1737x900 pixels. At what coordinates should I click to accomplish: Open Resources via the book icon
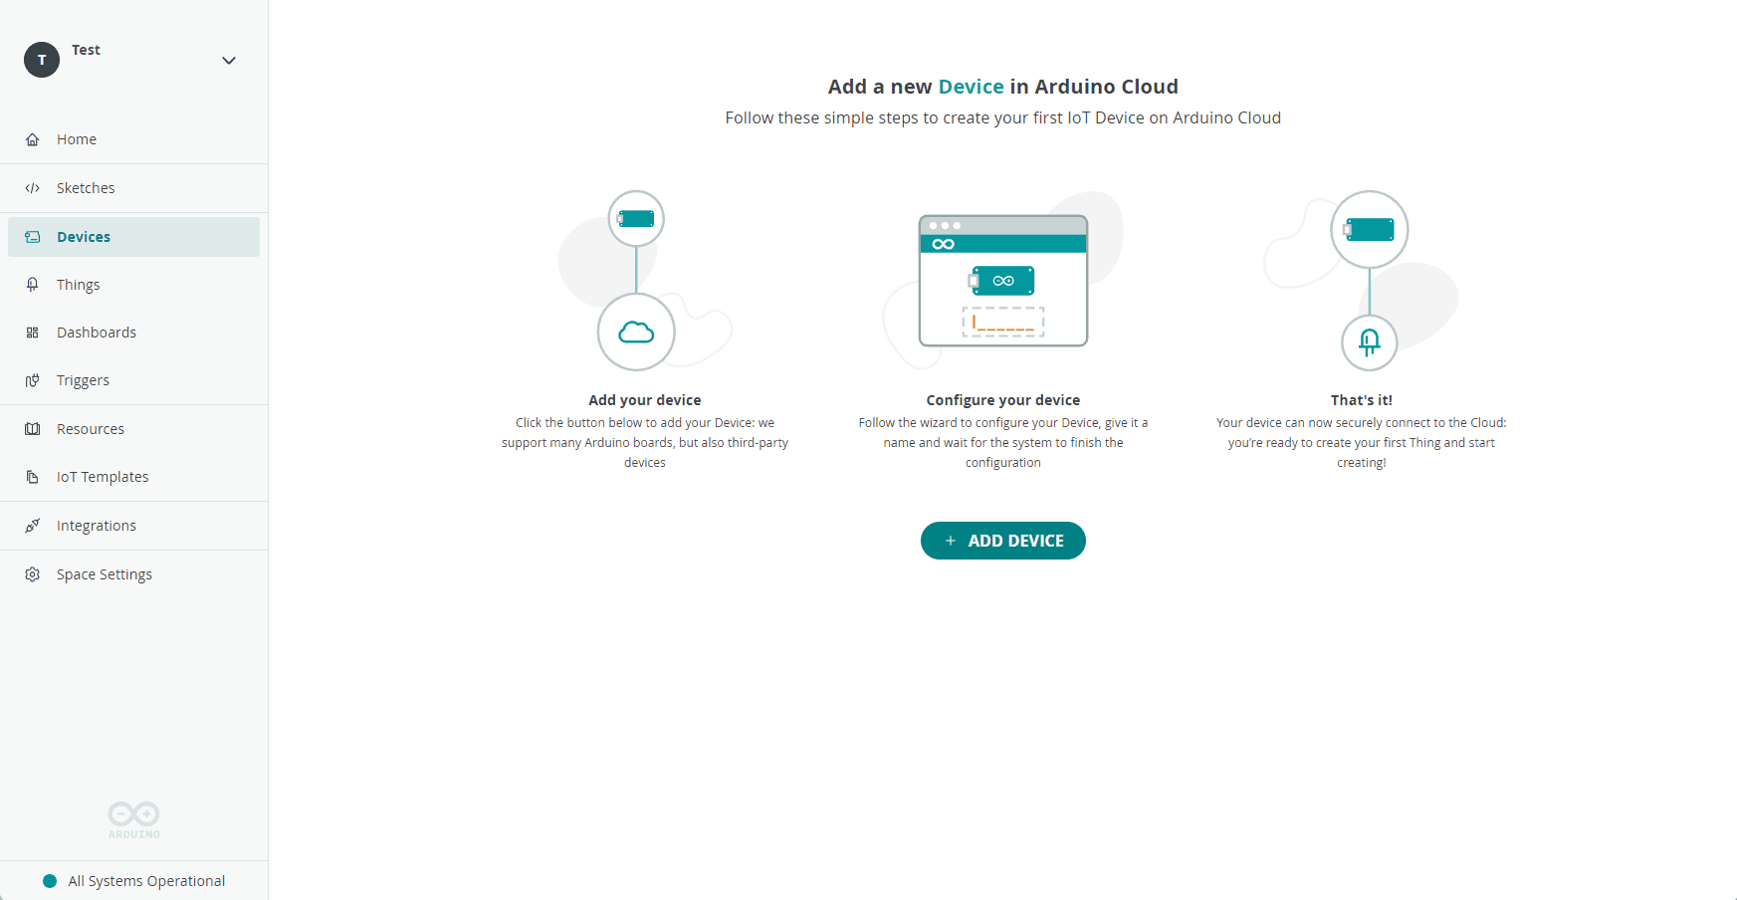point(33,428)
